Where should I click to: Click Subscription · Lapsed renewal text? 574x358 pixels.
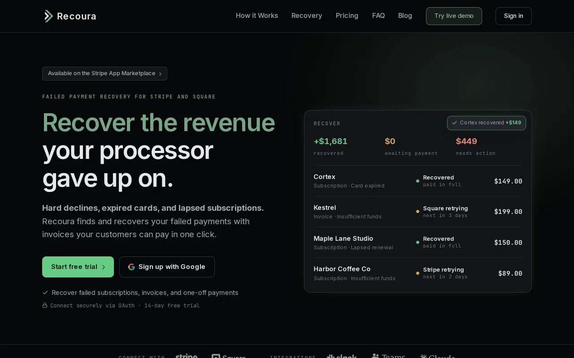click(x=353, y=247)
